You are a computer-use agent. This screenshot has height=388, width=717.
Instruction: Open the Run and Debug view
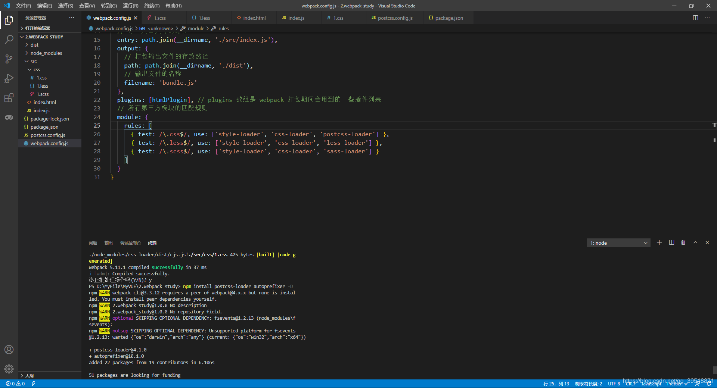click(x=9, y=78)
